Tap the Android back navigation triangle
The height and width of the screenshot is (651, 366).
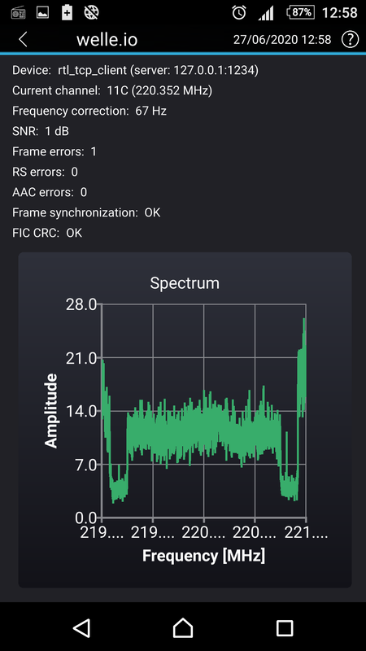(82, 628)
